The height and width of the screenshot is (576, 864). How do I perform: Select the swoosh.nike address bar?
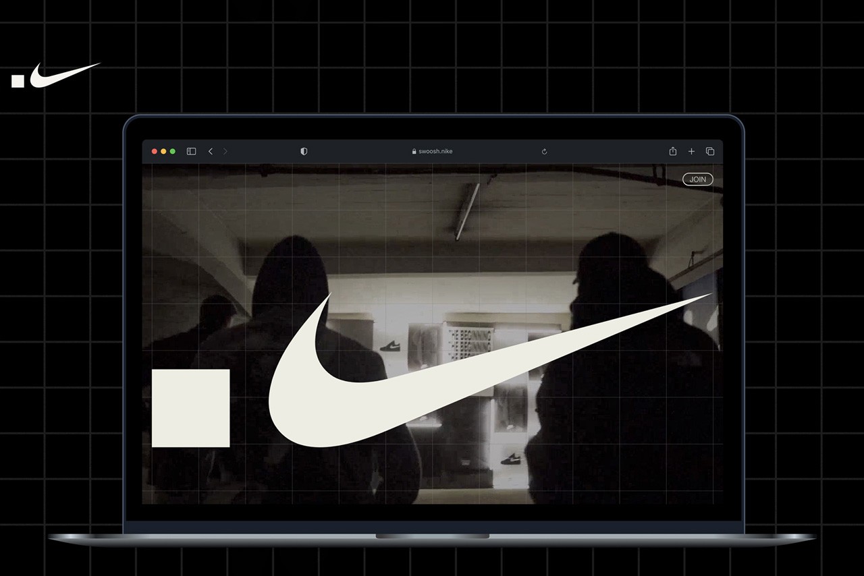pos(435,152)
